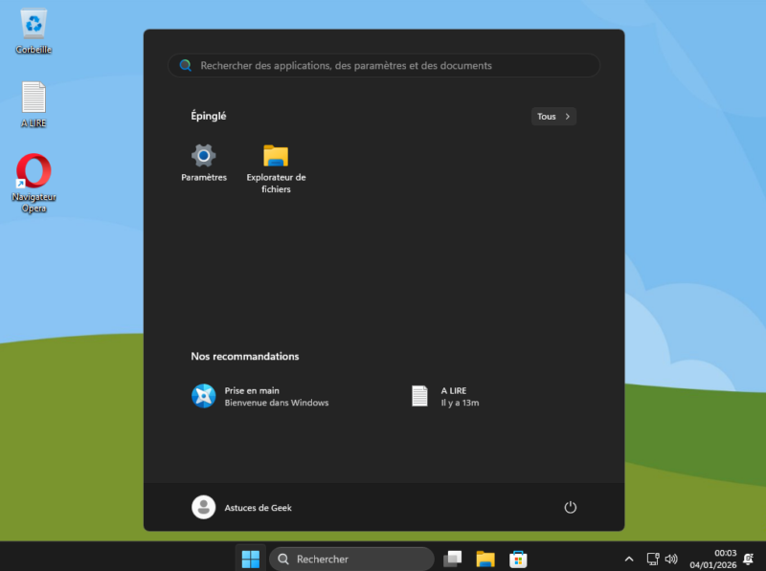
Task: Show all apps with Tous button
Action: click(553, 117)
